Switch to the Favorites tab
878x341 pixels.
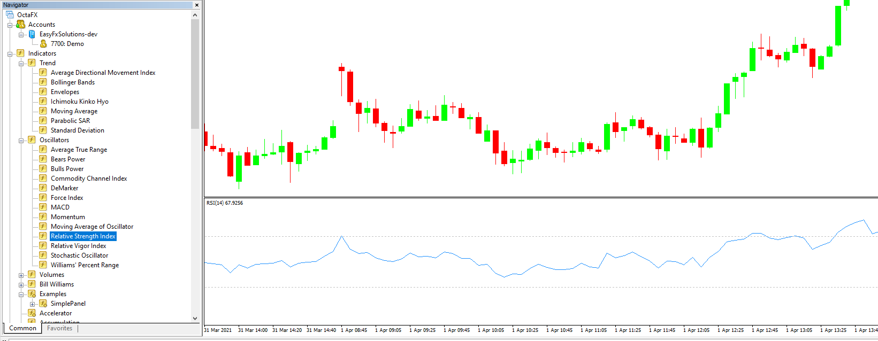coord(59,328)
